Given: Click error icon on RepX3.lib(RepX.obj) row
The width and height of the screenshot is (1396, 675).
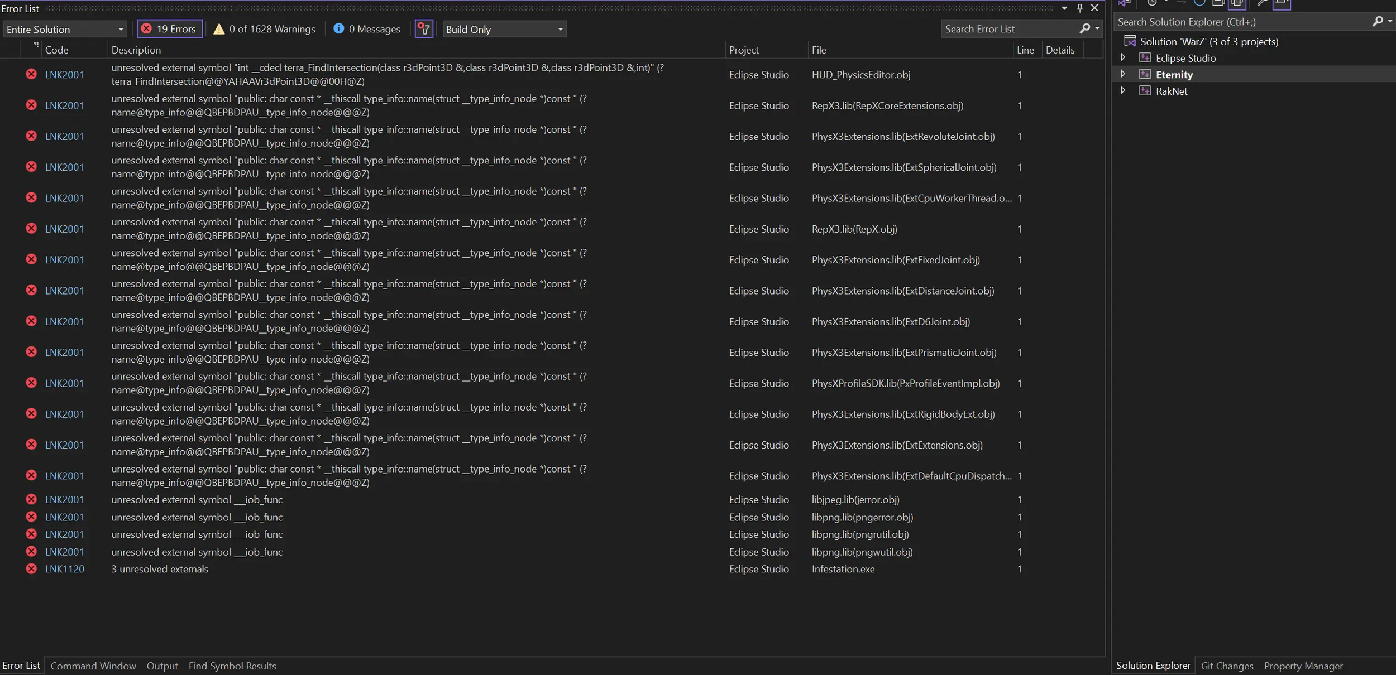Looking at the screenshot, I should [31, 228].
